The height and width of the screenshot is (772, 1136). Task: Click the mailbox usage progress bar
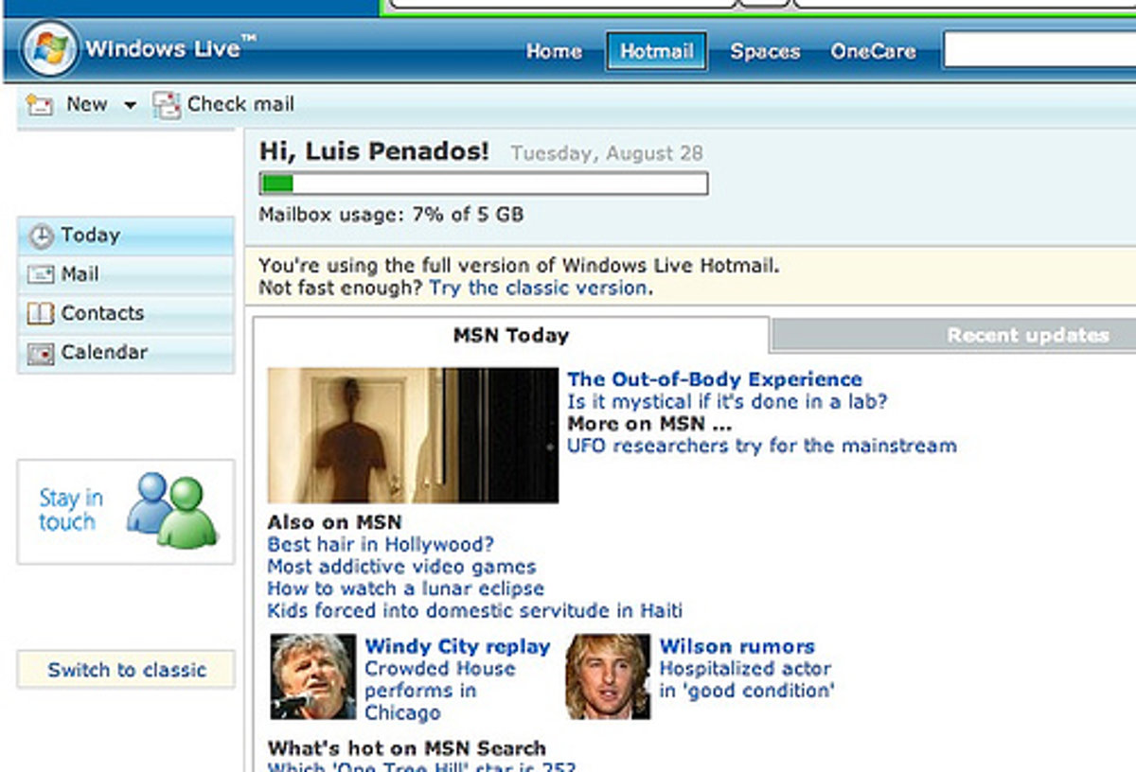tap(483, 184)
